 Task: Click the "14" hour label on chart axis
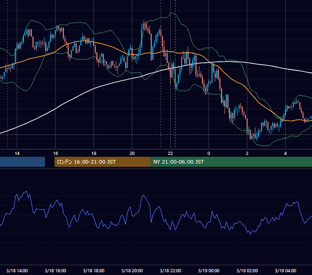pos(17,154)
